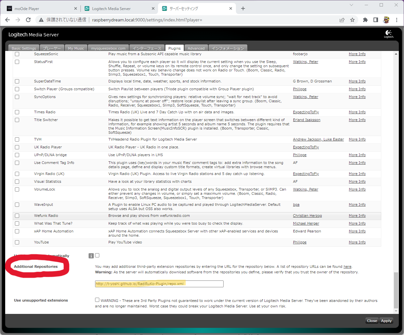Check the Visual Statistics plugin
404x335 pixels.
(17, 181)
